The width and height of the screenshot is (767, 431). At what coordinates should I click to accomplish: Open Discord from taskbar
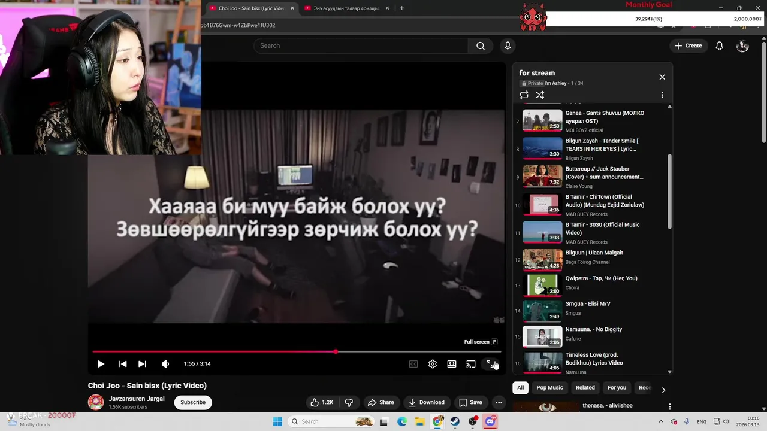490,421
